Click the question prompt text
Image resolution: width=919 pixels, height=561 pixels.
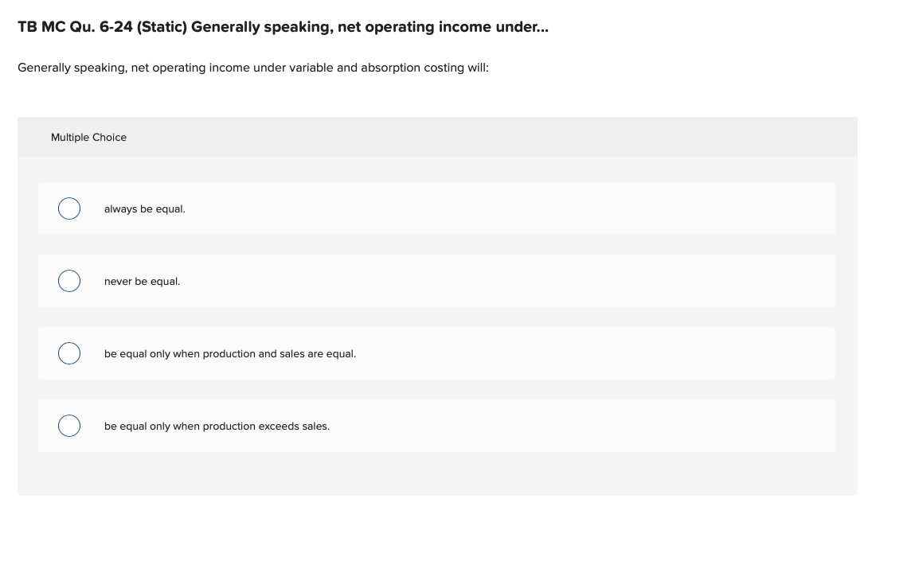(253, 68)
